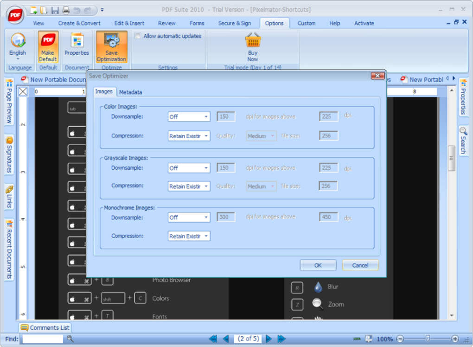Go to the next page

coord(268,339)
